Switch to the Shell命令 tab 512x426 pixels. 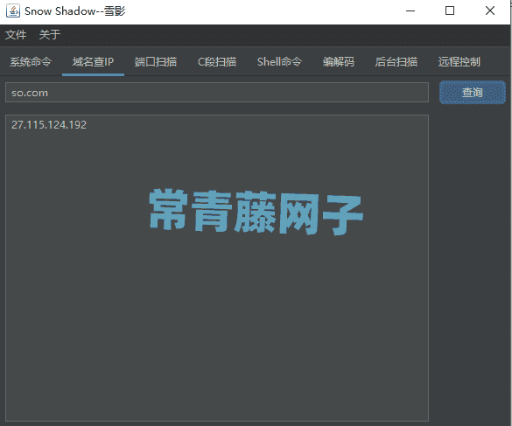[x=279, y=62]
